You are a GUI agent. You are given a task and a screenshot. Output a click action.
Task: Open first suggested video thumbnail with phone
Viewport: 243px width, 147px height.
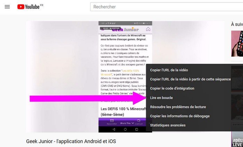tap(237, 43)
